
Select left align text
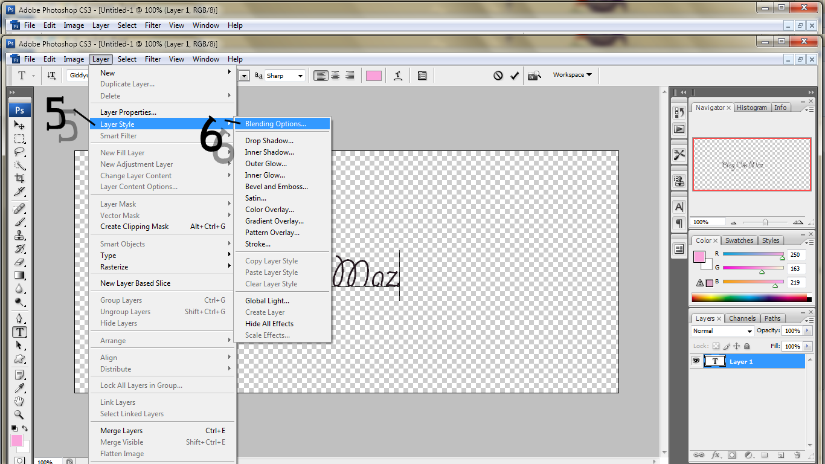coord(321,76)
